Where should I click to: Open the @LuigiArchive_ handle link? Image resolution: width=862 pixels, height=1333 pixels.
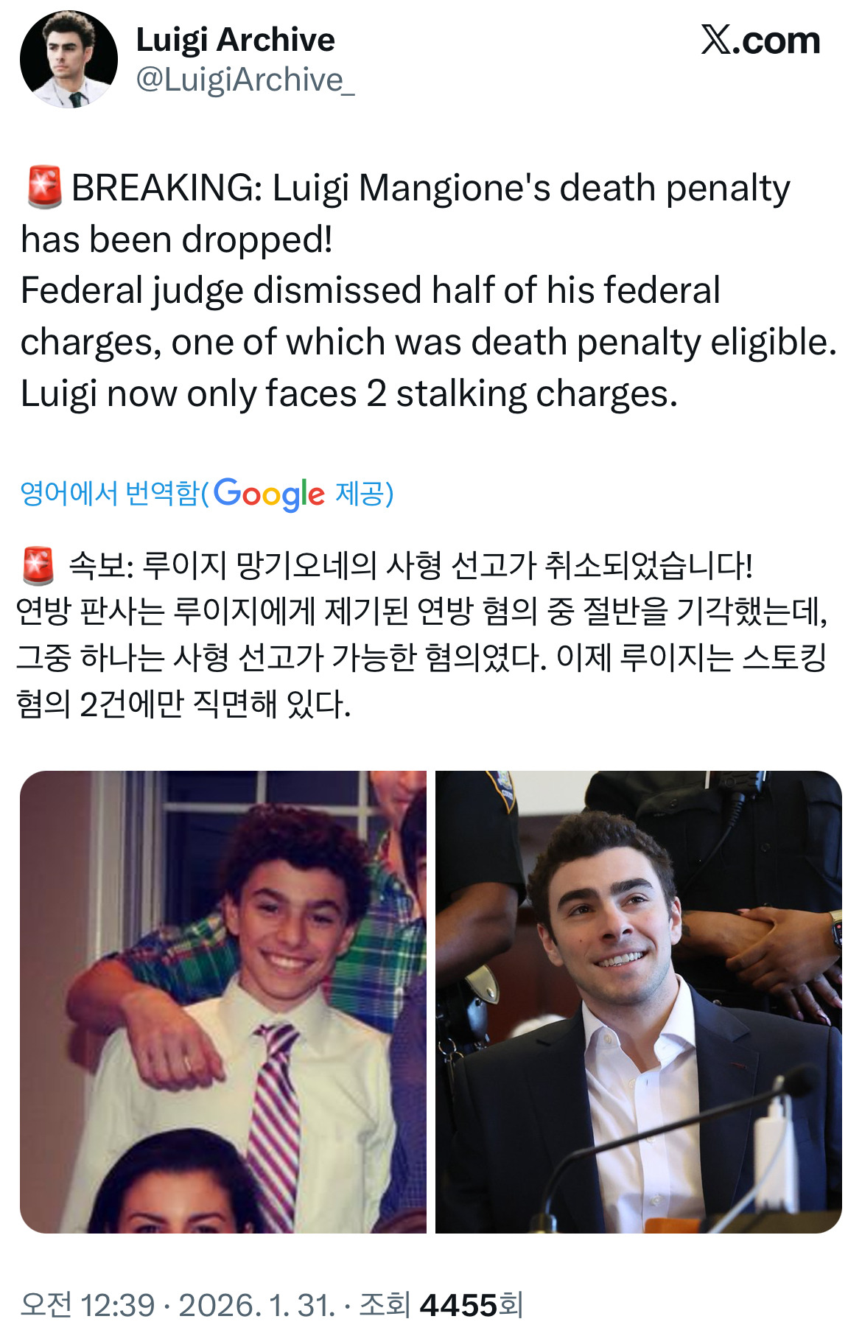pos(245,80)
